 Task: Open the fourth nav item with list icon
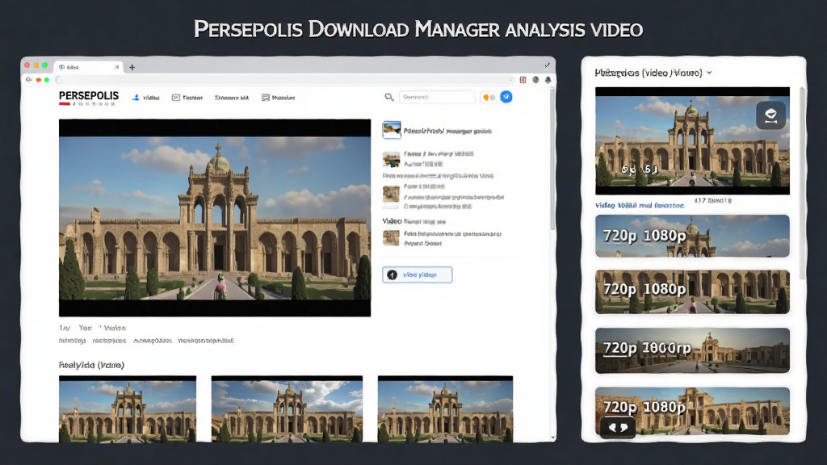[279, 98]
